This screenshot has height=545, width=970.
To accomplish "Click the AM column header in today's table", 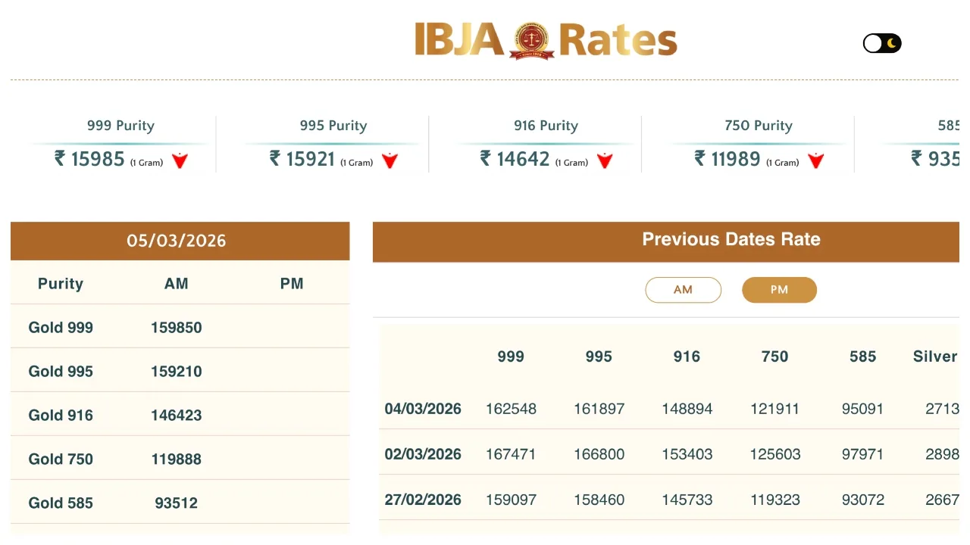I will [x=177, y=284].
